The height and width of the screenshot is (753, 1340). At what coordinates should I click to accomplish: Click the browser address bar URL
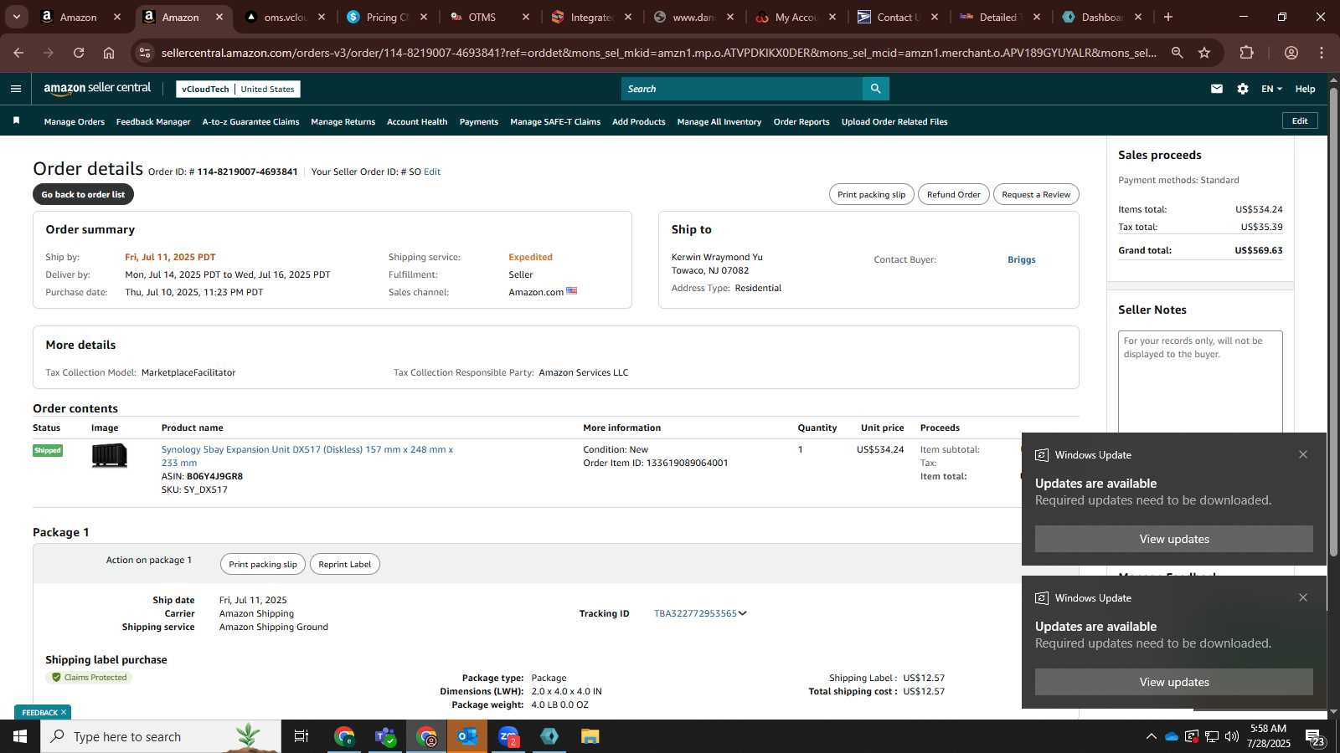coord(658,53)
